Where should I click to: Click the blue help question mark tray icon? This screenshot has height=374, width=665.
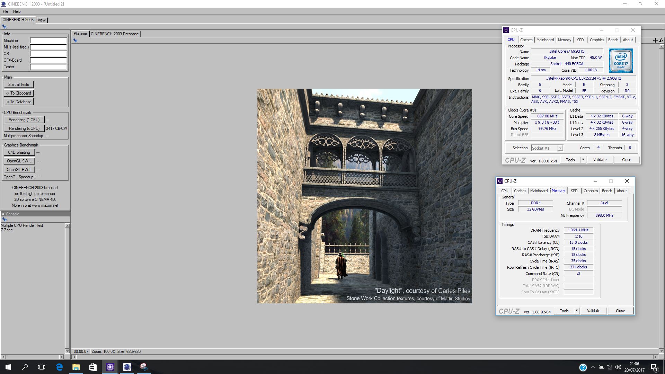583,367
